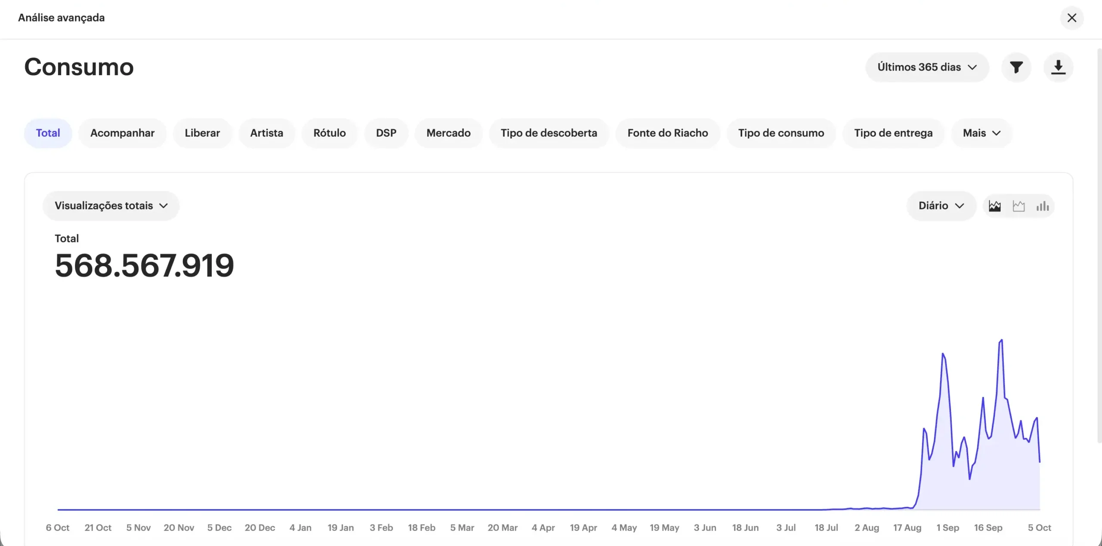The image size is (1102, 546).
Task: Open the filter icon button
Action: pyautogui.click(x=1016, y=67)
